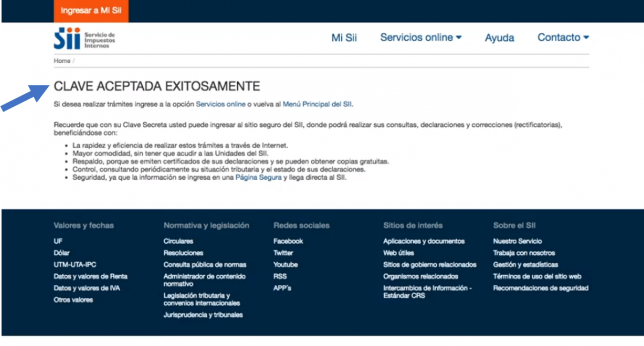Click the SII Servicio de Impuestos Internos logo

tap(85, 38)
